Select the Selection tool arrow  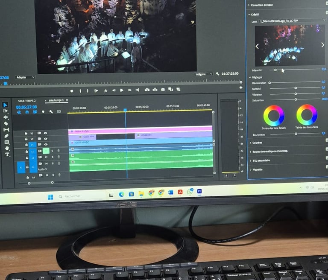click(6, 105)
